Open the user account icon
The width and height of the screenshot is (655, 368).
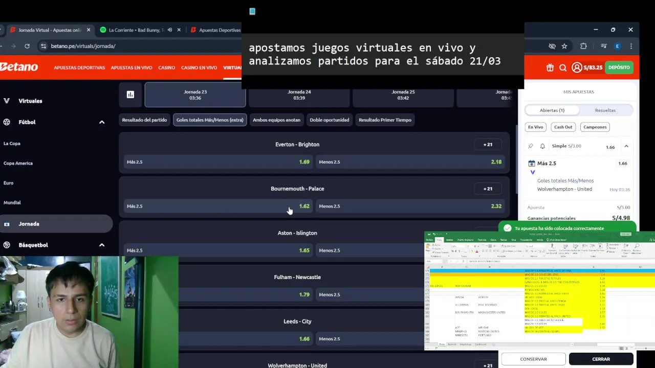click(x=577, y=67)
